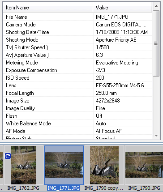Click the 'Aperture-Priority AE' value
This screenshot has height=192, width=163.
pyautogui.click(x=116, y=40)
